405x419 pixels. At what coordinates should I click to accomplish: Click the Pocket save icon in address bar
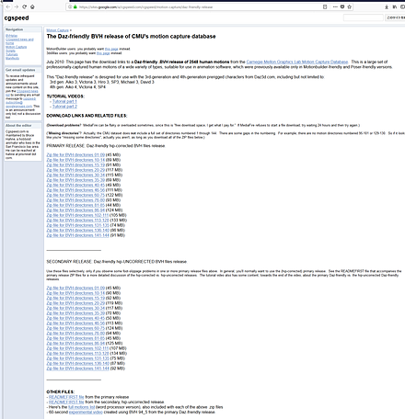pyautogui.click(x=342, y=6)
